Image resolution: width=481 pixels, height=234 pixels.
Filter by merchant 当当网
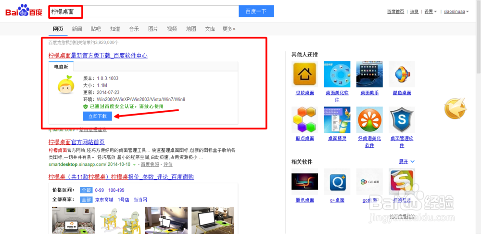tap(140, 200)
